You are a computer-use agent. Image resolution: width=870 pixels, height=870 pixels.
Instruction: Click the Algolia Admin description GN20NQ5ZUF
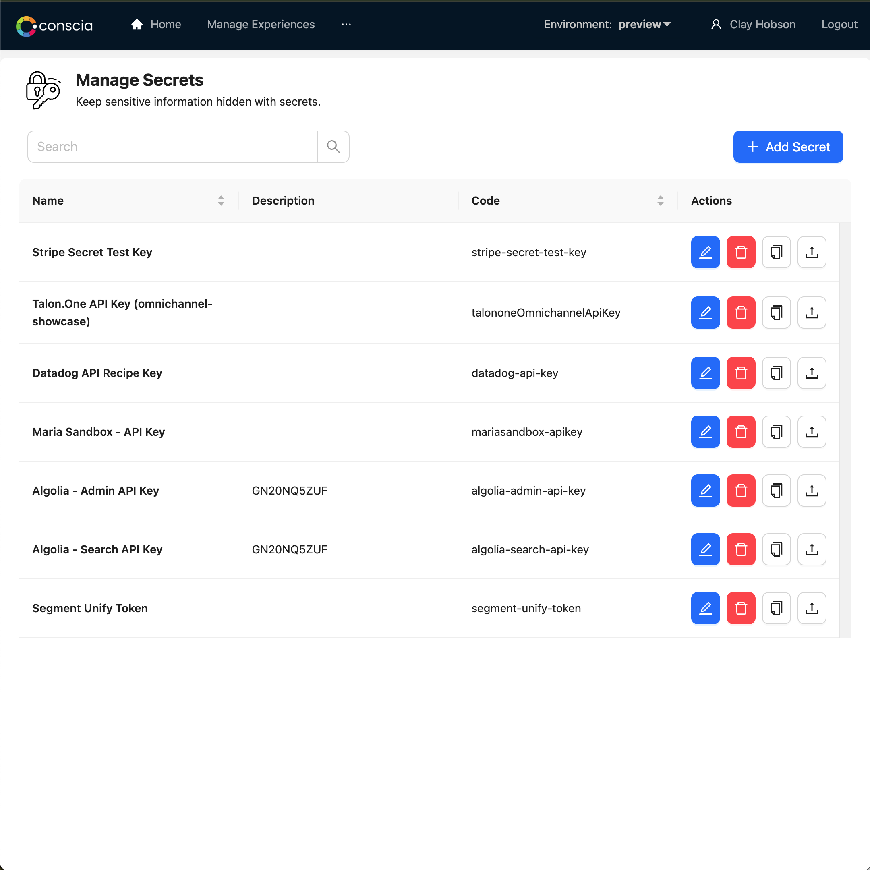click(290, 491)
